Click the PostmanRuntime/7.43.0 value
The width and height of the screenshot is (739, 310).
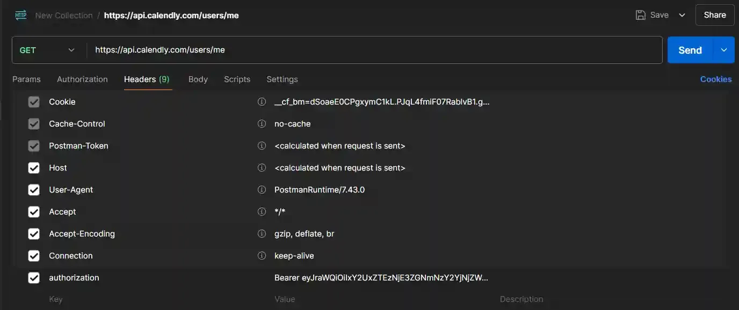tap(320, 189)
